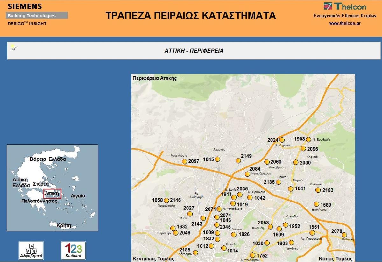The image size is (382, 262).
Task: Open the 2027 branch marker near Ίλιον
Action: tap(190, 214)
